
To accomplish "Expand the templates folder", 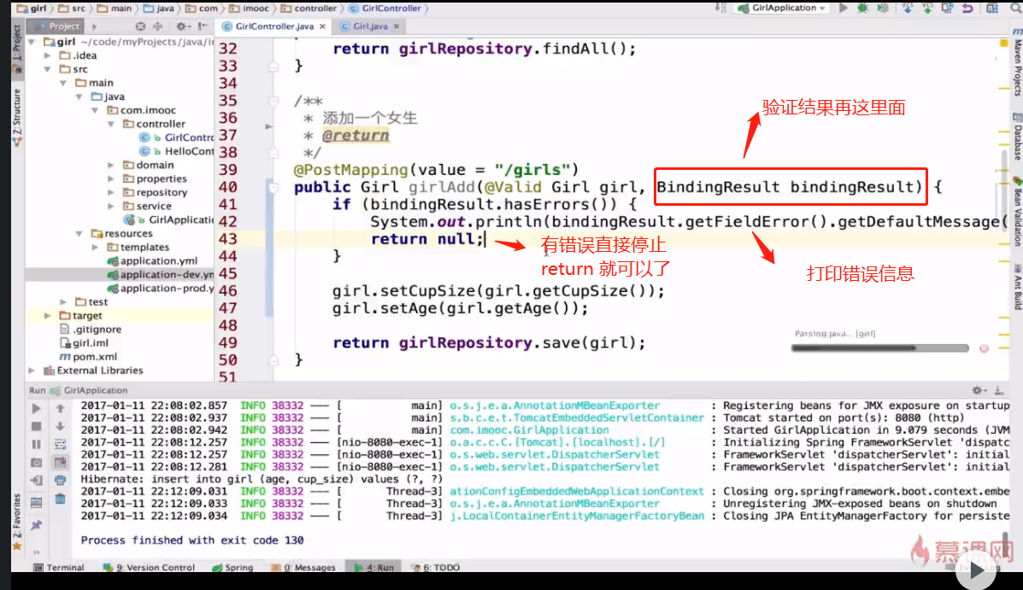I will pyautogui.click(x=95, y=247).
